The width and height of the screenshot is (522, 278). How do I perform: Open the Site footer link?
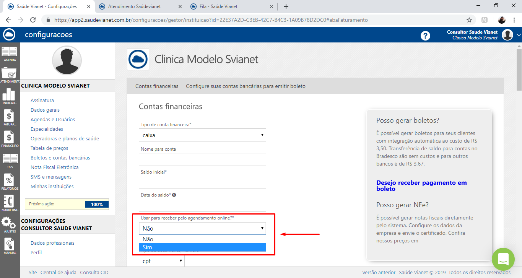[33, 272]
